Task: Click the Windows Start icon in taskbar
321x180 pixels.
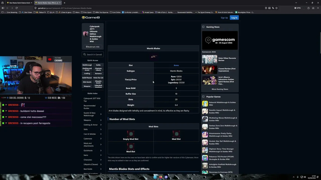Action: [155, 177]
